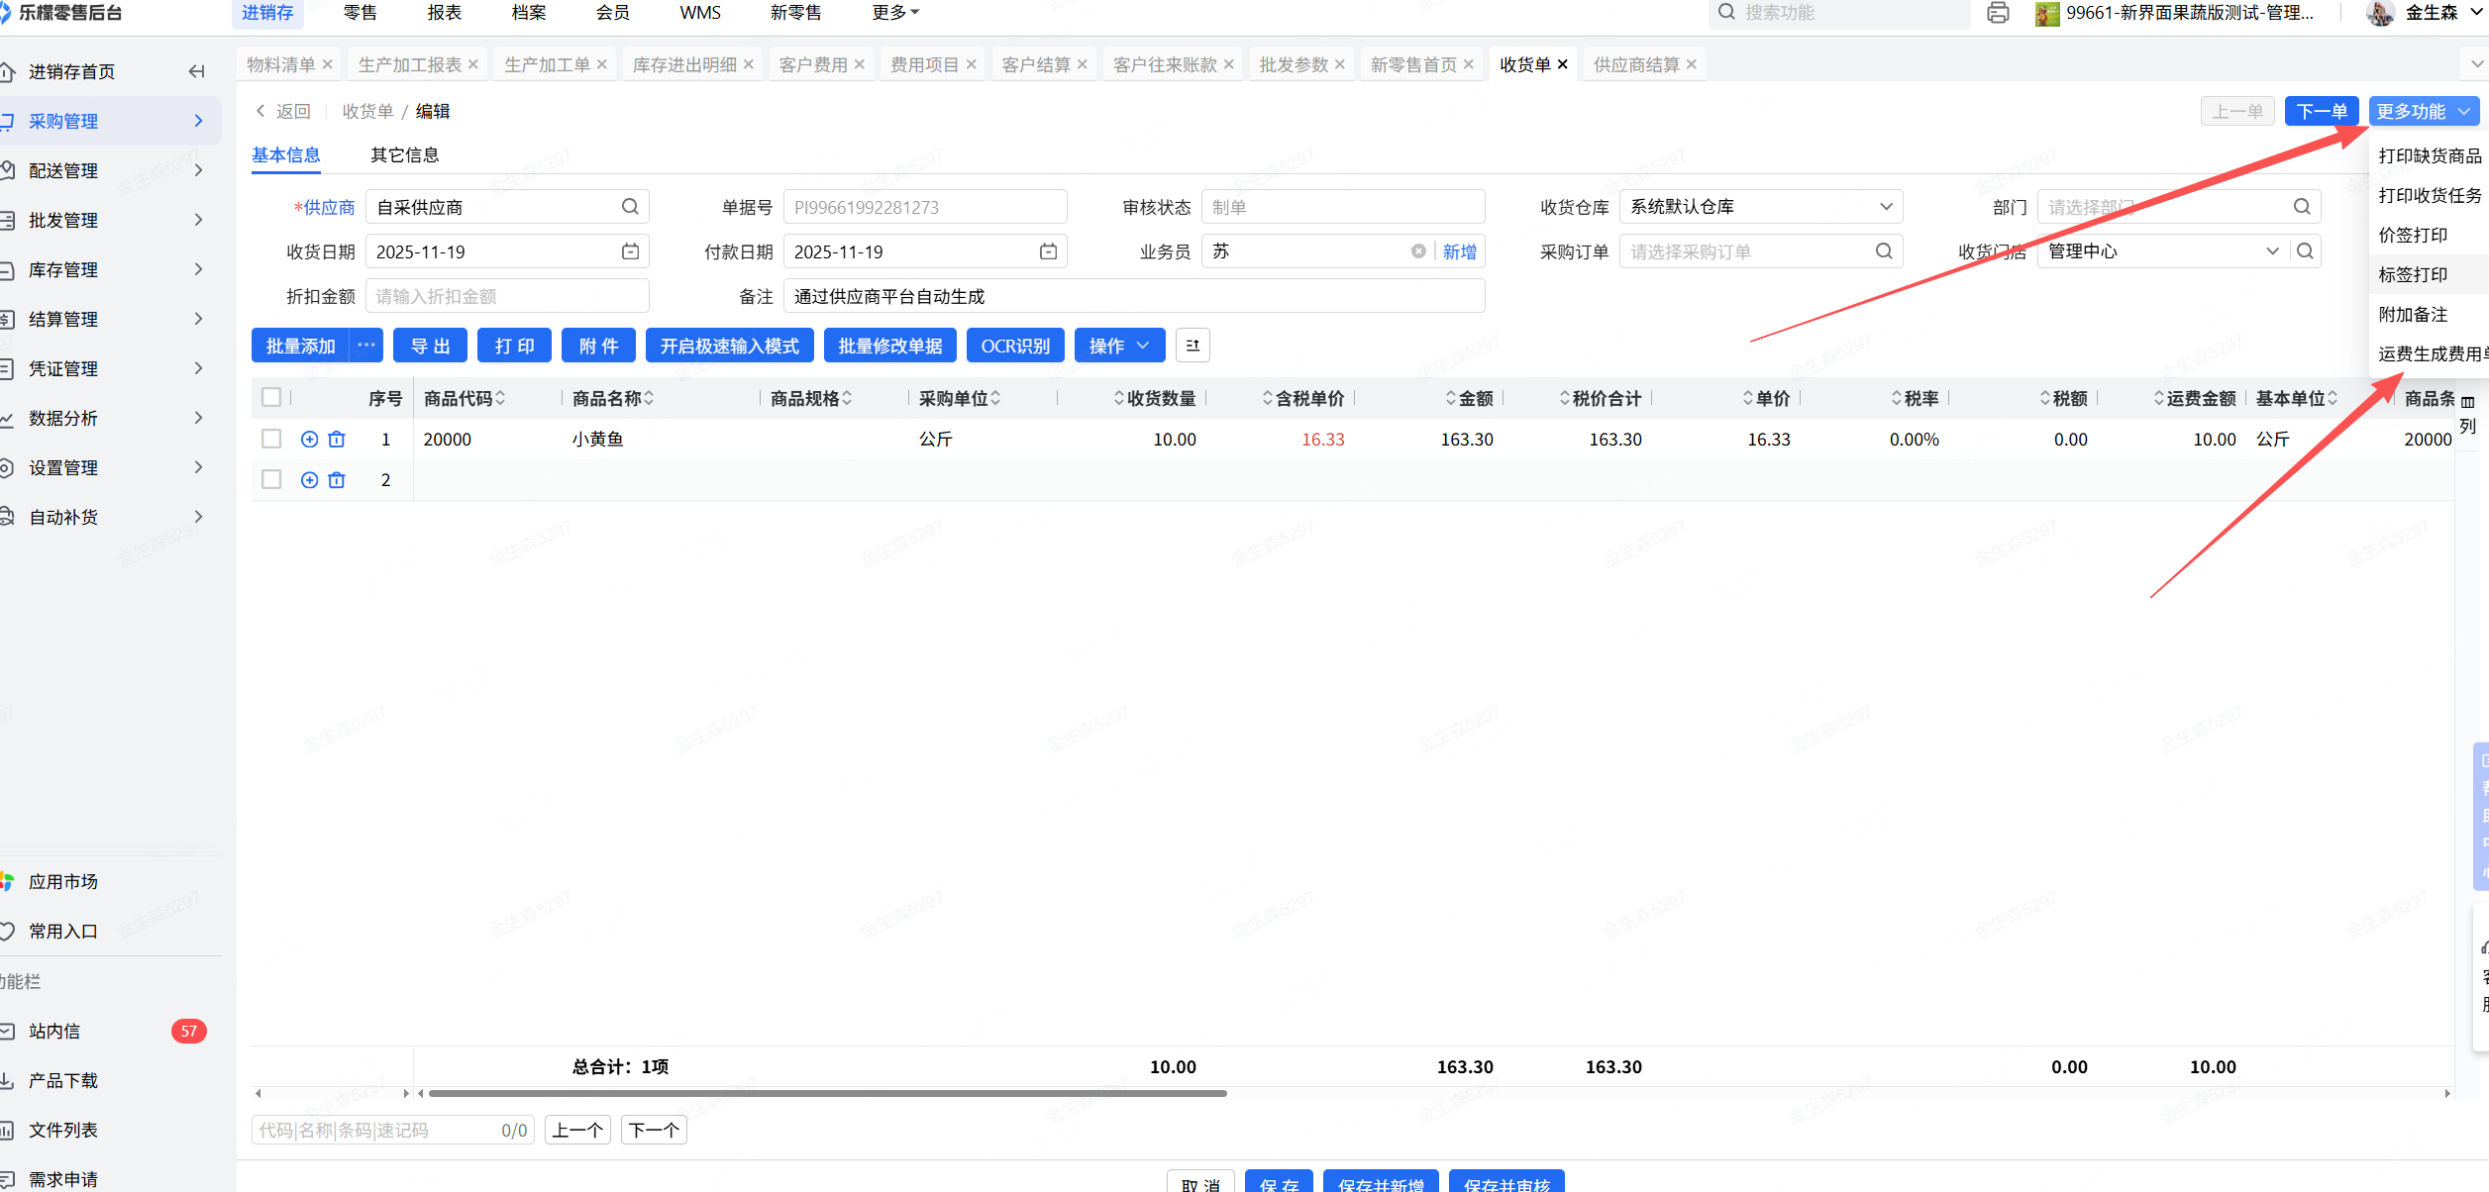The height and width of the screenshot is (1192, 2489).
Task: Toggle the select-all header checkbox
Action: tap(271, 398)
